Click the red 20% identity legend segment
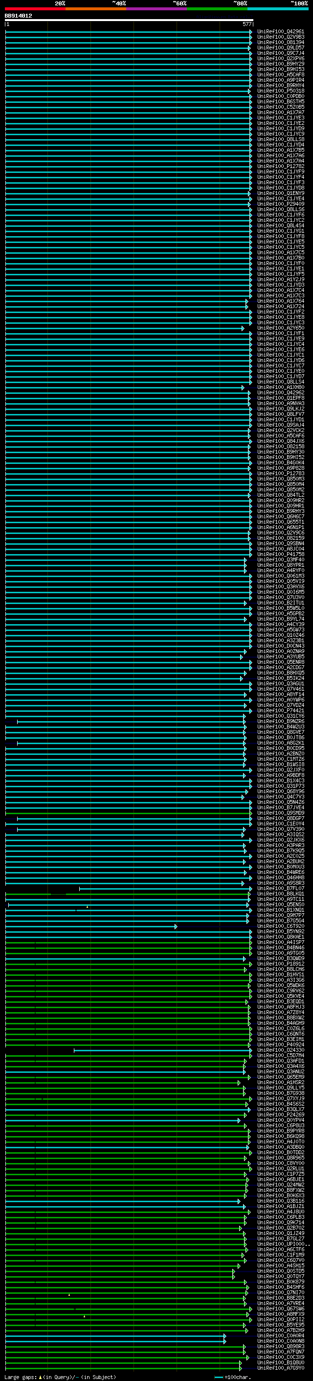 pos(35,9)
